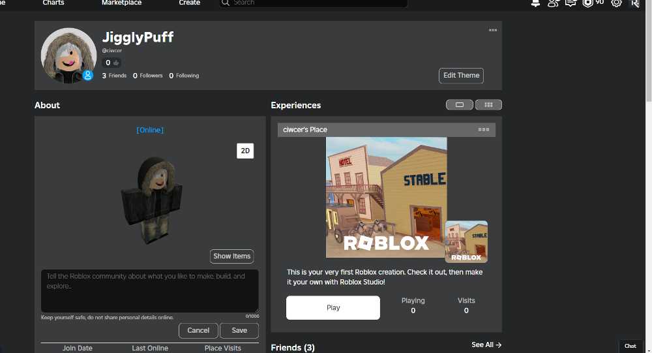Open the 0 Following link
This screenshot has height=353, width=652.
tap(184, 75)
